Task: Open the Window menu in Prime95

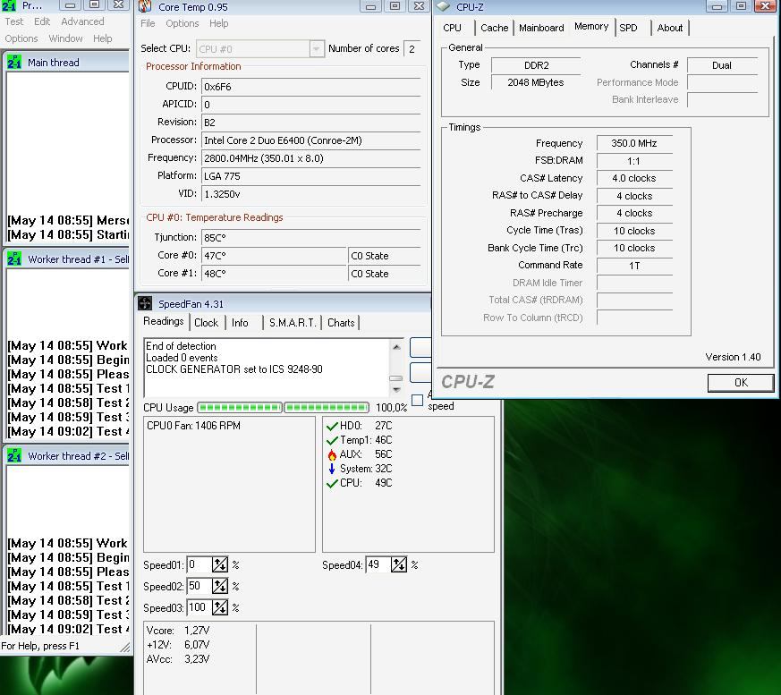Action: 65,38
